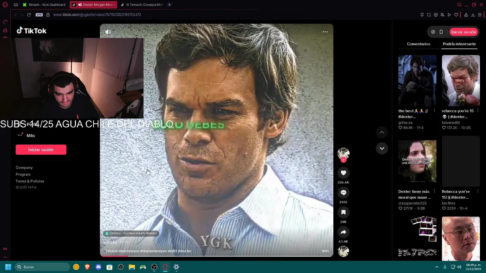Open the Program footer link
The width and height of the screenshot is (486, 273).
(x=23, y=174)
